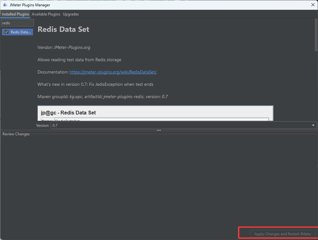318x240 pixels.
Task: Click the jp@gc - Redis Data Set screenshot
Action: pyautogui.click(x=155, y=113)
